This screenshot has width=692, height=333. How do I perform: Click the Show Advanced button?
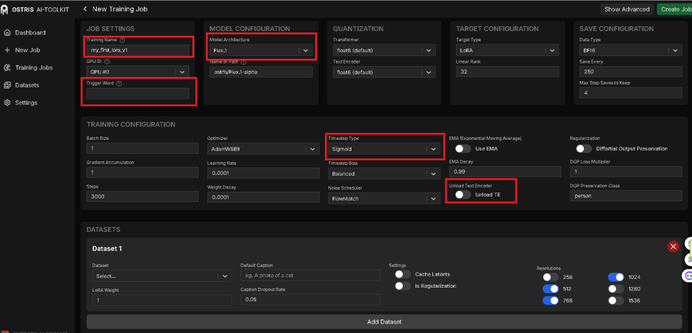[626, 9]
